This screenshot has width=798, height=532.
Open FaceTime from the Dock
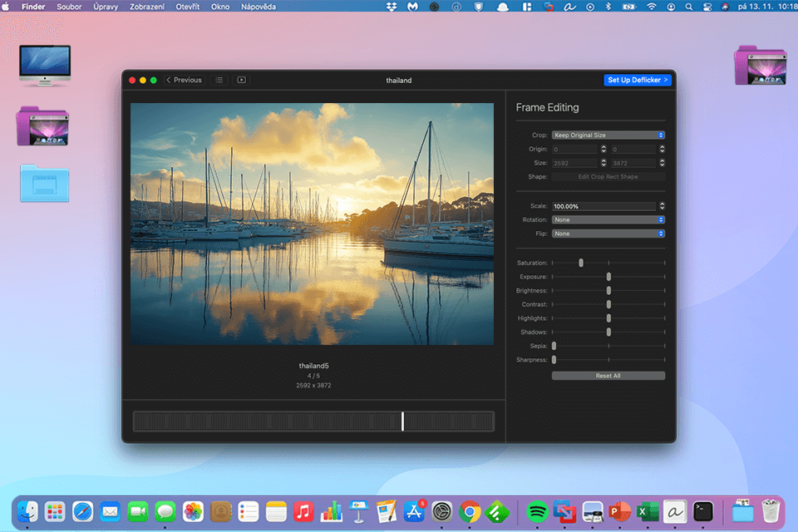coord(137,512)
